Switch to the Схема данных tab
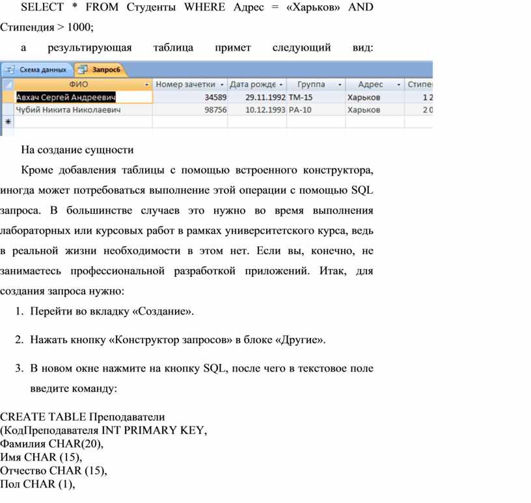The width and height of the screenshot is (531, 503). [x=37, y=70]
